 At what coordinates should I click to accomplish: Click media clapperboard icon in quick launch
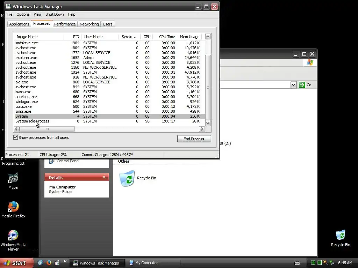coord(57,262)
